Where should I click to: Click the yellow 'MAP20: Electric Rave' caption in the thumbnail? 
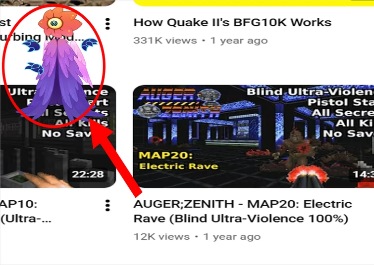click(178, 161)
